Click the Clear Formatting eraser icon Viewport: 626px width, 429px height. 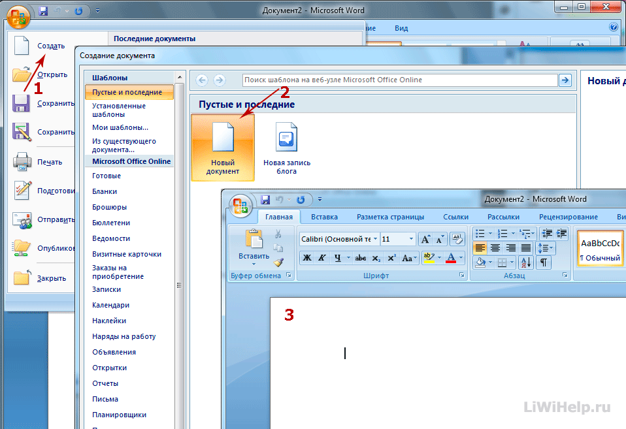click(457, 239)
